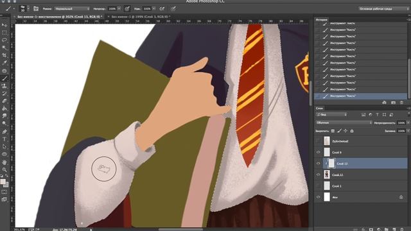Toggle pressure control for brush size

(x=173, y=8)
